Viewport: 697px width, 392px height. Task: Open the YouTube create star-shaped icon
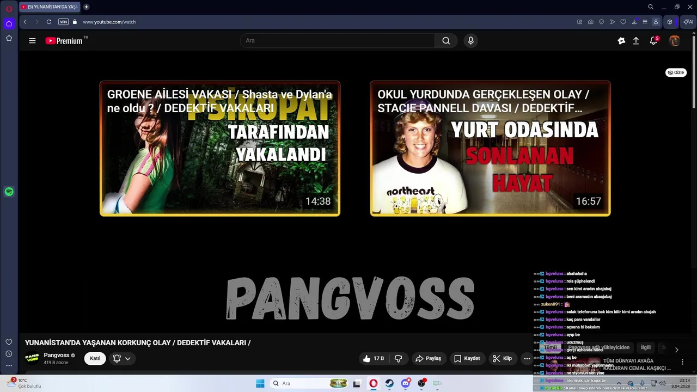[x=621, y=41]
